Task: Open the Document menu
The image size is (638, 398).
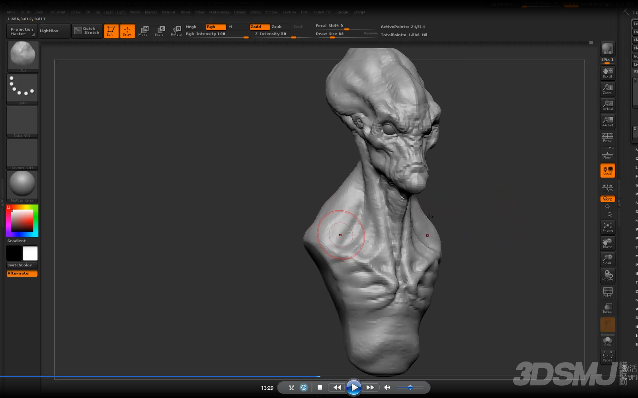Action: pos(57,12)
